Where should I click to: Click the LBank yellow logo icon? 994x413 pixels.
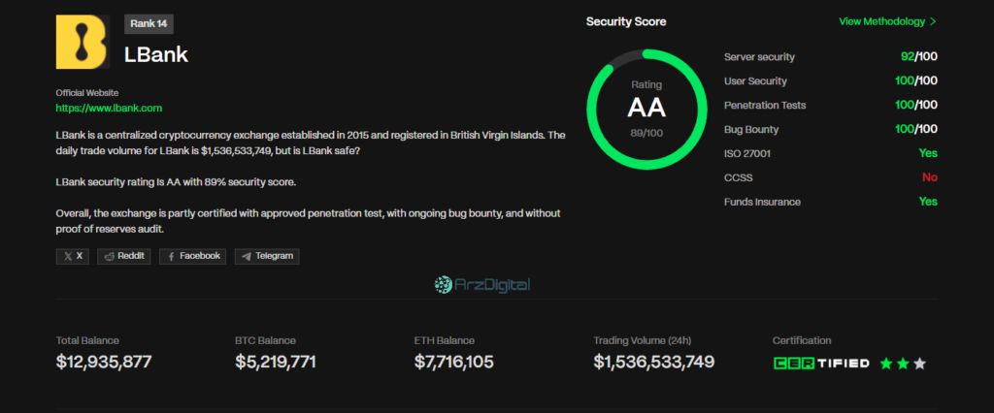[x=83, y=42]
